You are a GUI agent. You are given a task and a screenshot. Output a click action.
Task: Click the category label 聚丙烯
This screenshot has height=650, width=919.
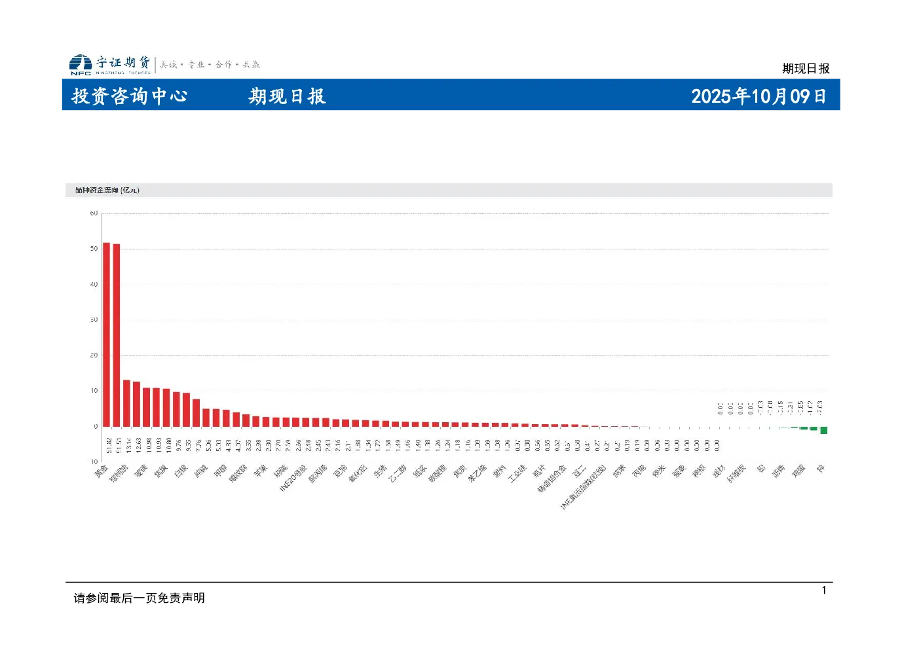point(318,473)
